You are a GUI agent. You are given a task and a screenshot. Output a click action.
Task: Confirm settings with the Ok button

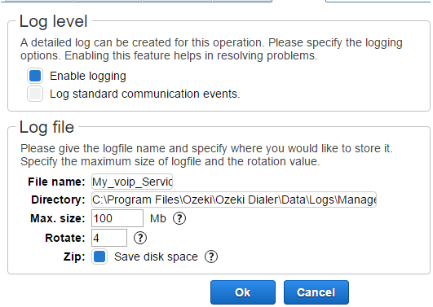[x=243, y=292]
